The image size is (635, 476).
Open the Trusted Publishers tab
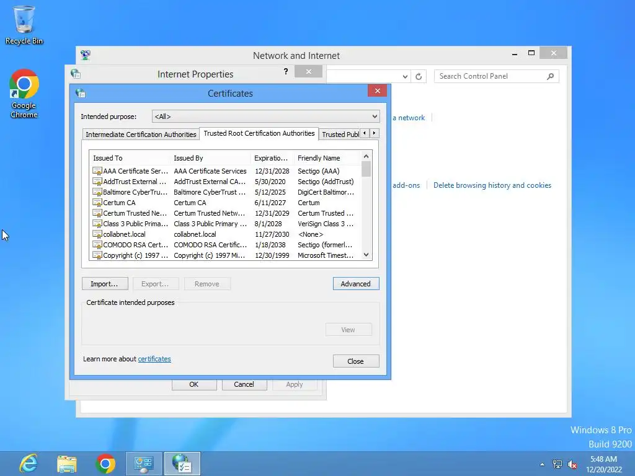tap(340, 134)
